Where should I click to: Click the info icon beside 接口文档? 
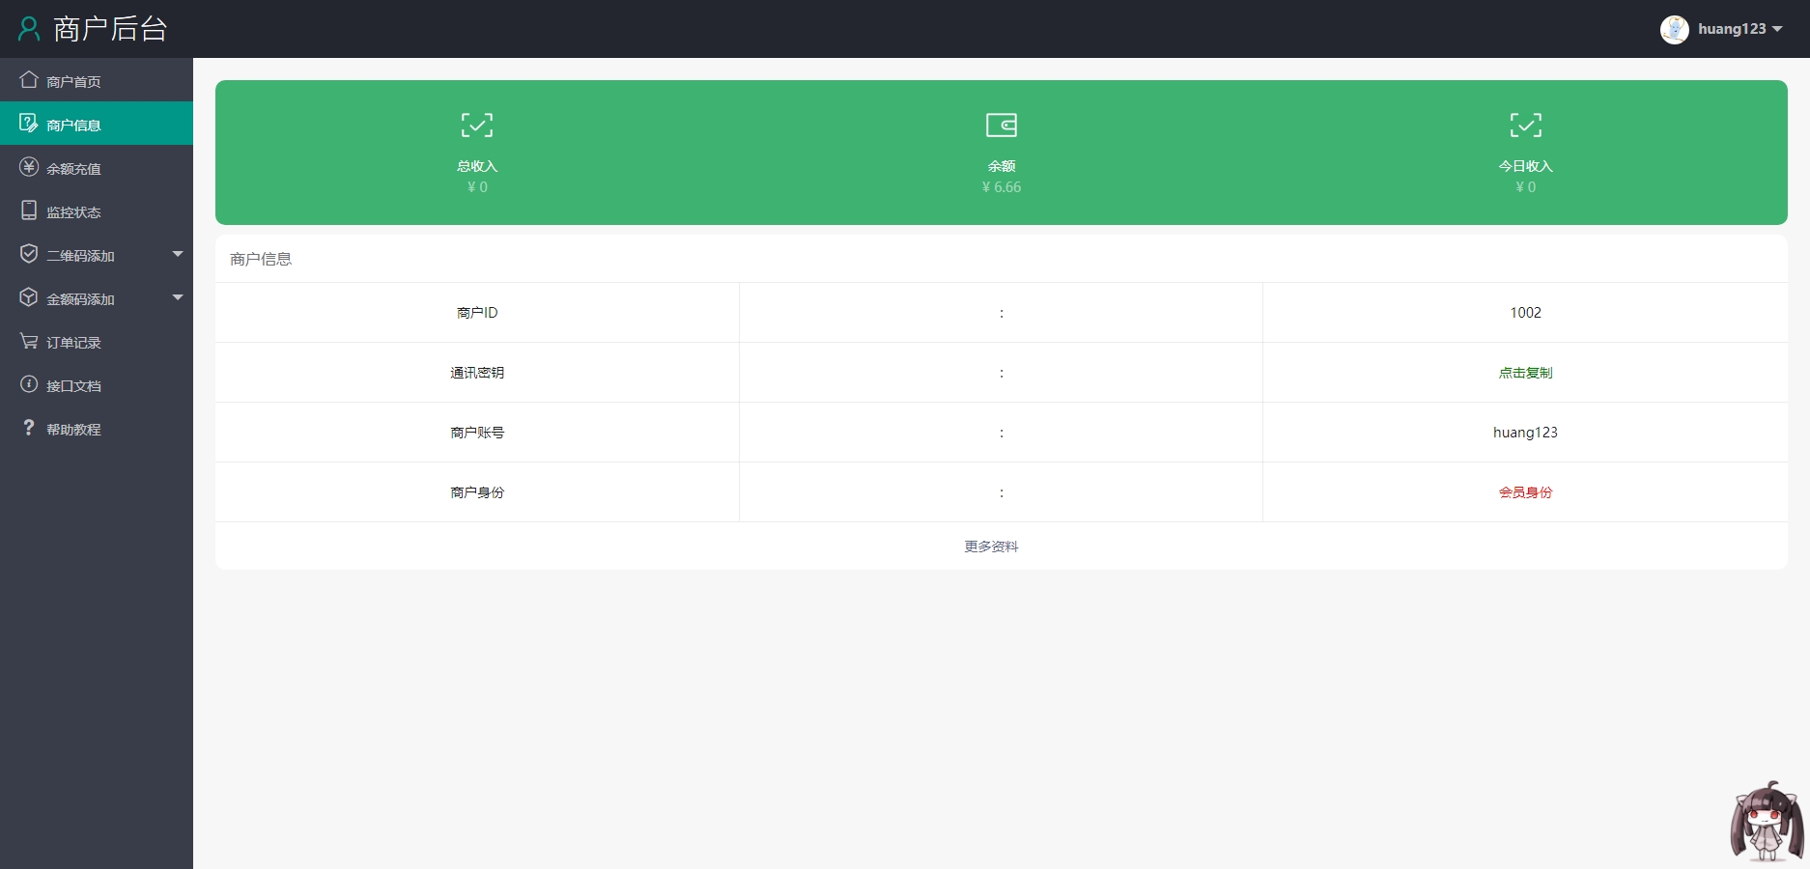(x=29, y=384)
